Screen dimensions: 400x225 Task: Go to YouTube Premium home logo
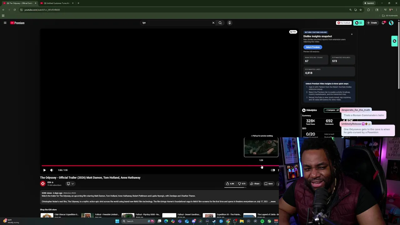(x=17, y=23)
